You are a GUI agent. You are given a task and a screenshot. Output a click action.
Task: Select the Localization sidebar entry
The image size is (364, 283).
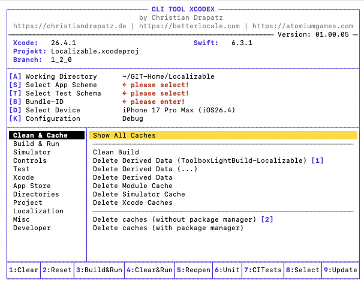38,211
